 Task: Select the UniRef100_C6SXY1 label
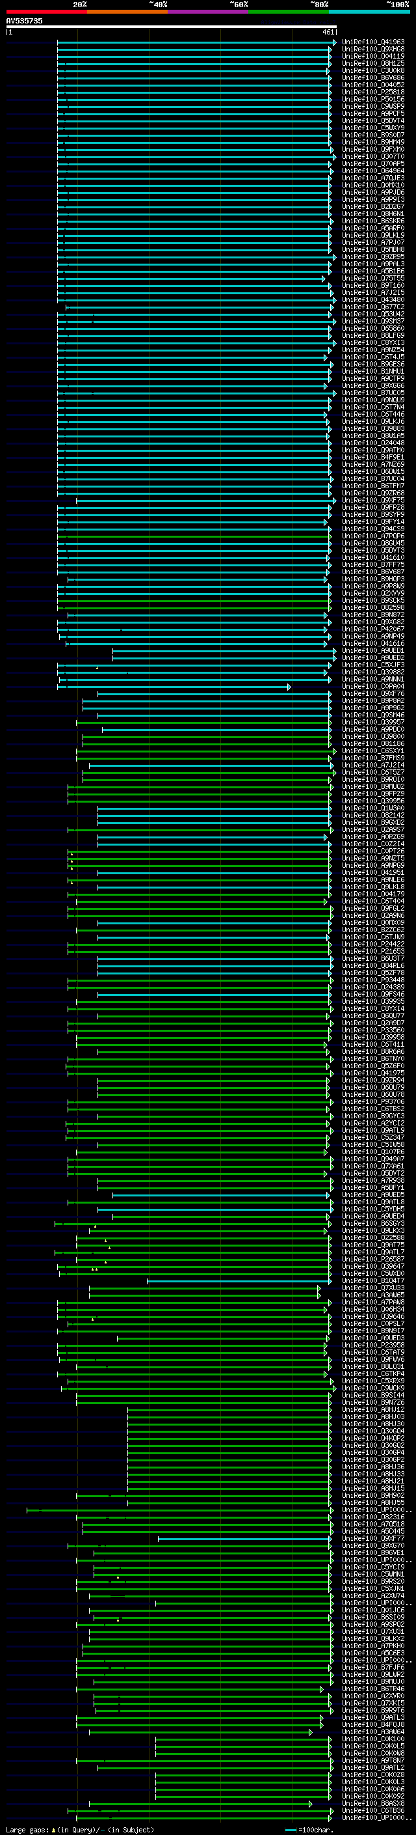point(373,751)
